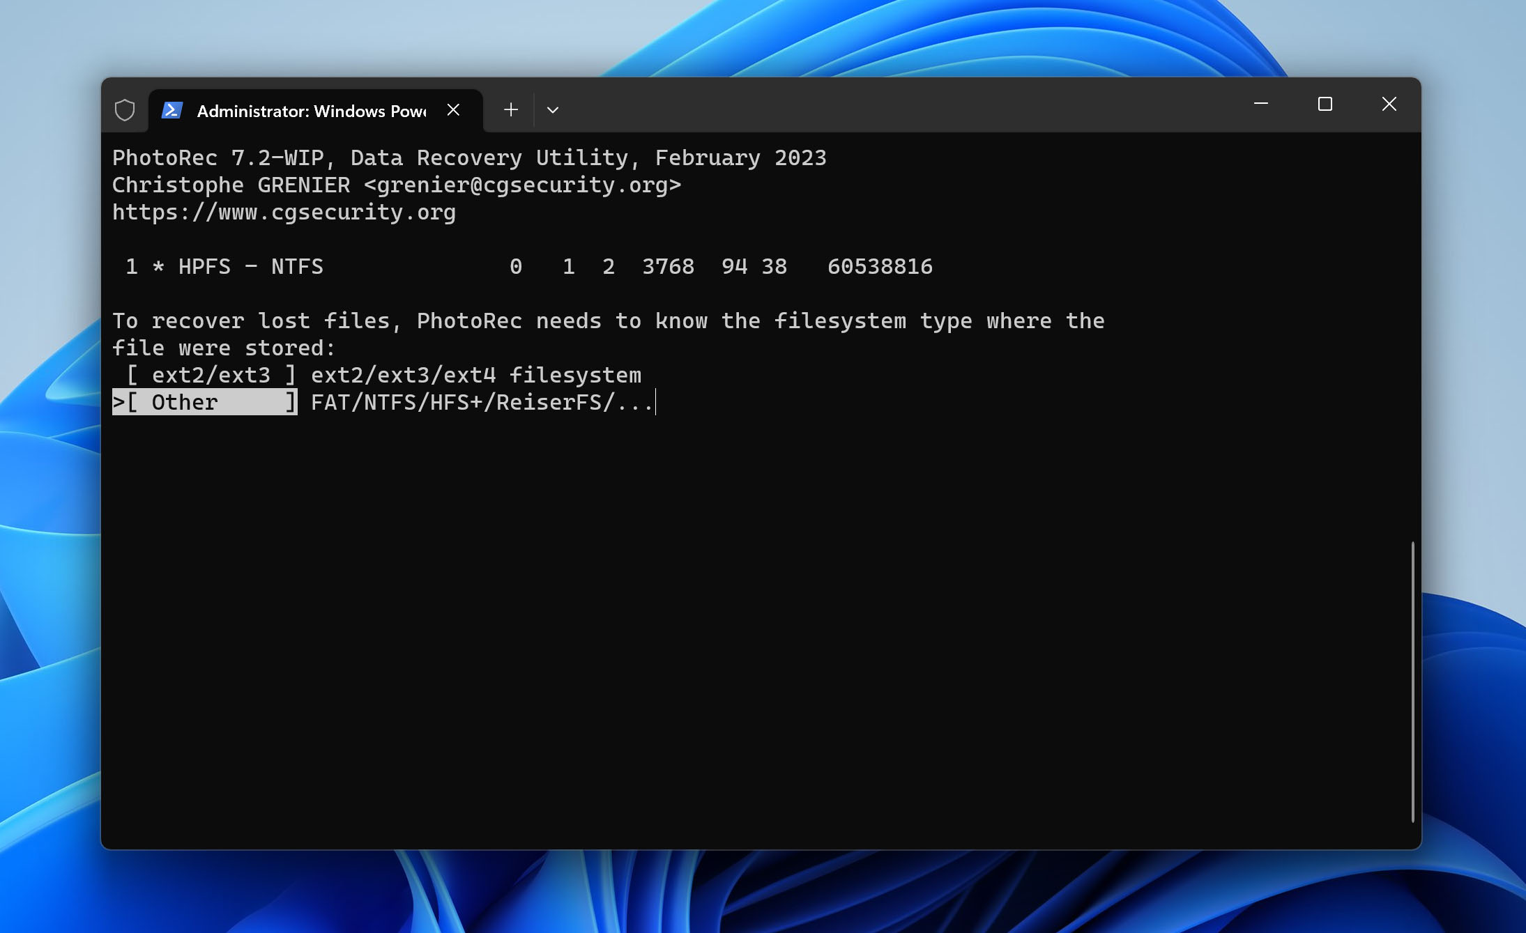Click the shield icon in the title bar
Screen dimensions: 1526x933
124,110
